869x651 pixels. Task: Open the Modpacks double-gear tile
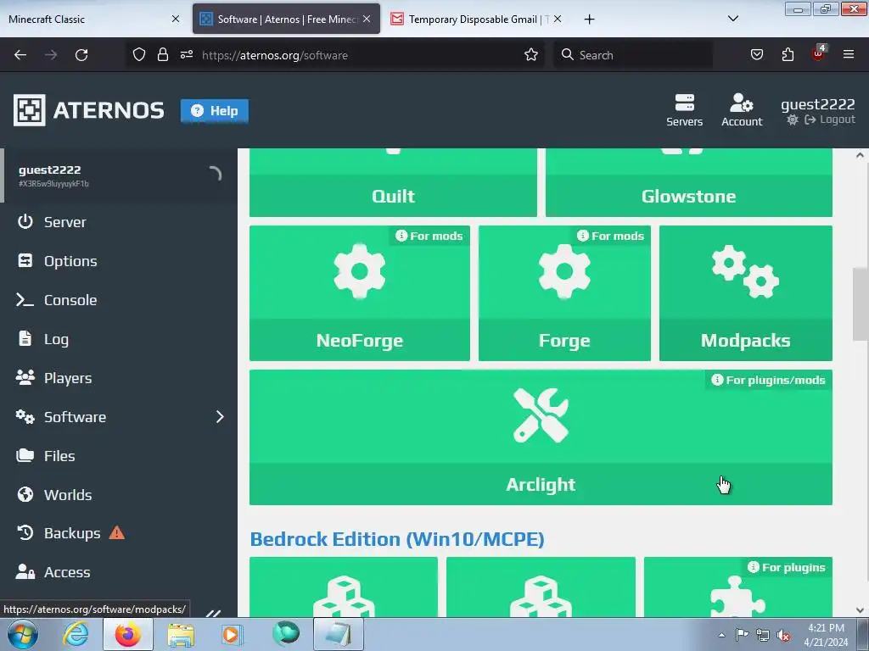point(745,292)
